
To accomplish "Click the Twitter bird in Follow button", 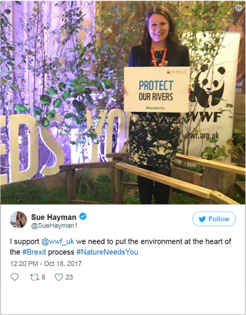I will pyautogui.click(x=202, y=219).
